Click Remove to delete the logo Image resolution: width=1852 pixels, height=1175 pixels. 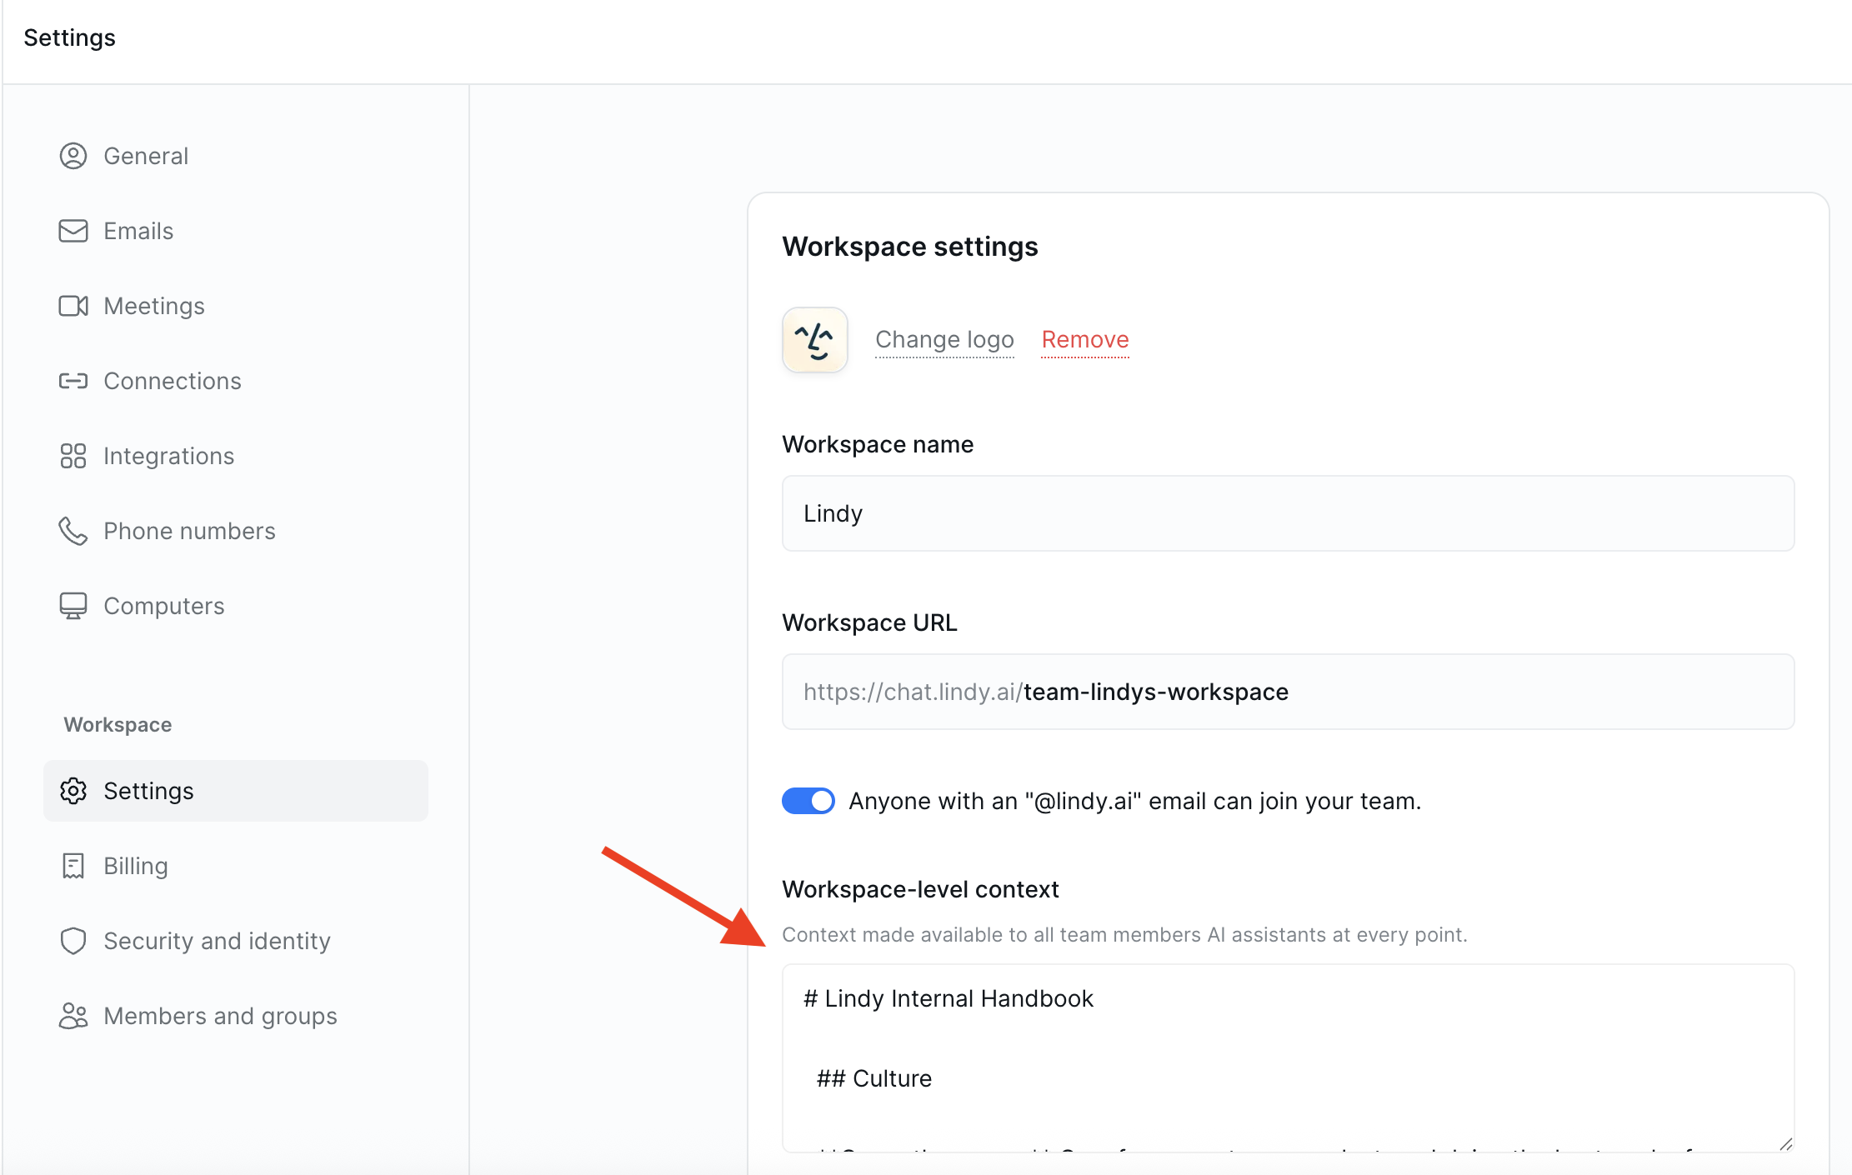[1085, 340]
